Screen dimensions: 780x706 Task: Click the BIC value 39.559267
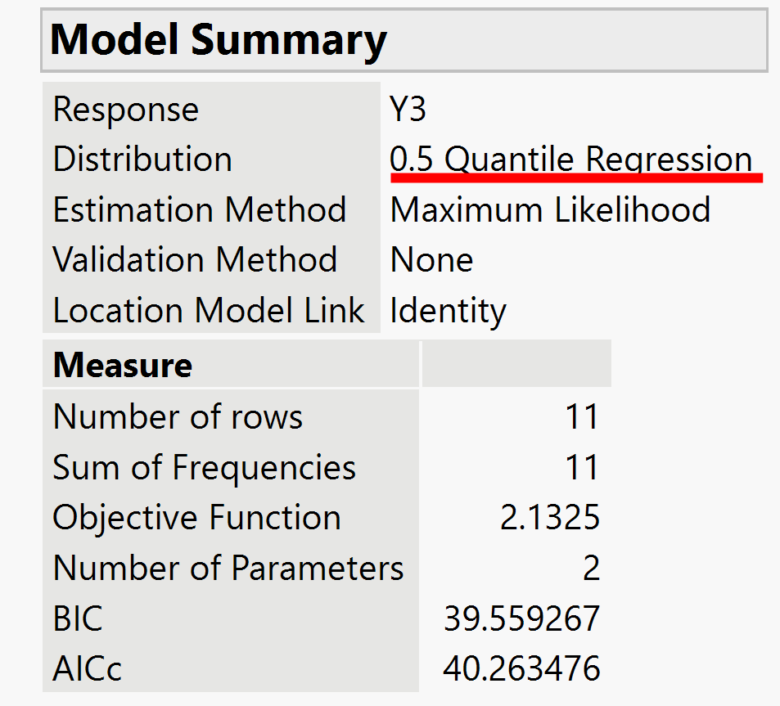tap(521, 619)
